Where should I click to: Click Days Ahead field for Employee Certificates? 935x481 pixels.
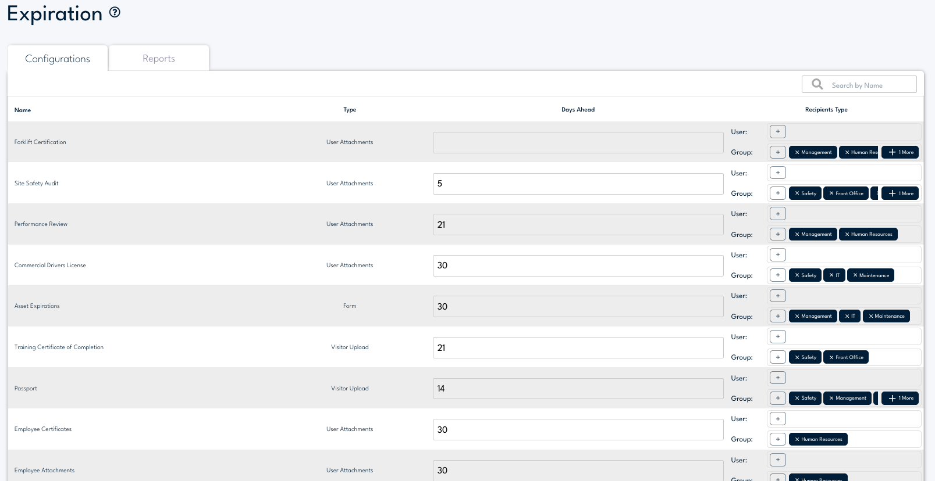point(578,430)
